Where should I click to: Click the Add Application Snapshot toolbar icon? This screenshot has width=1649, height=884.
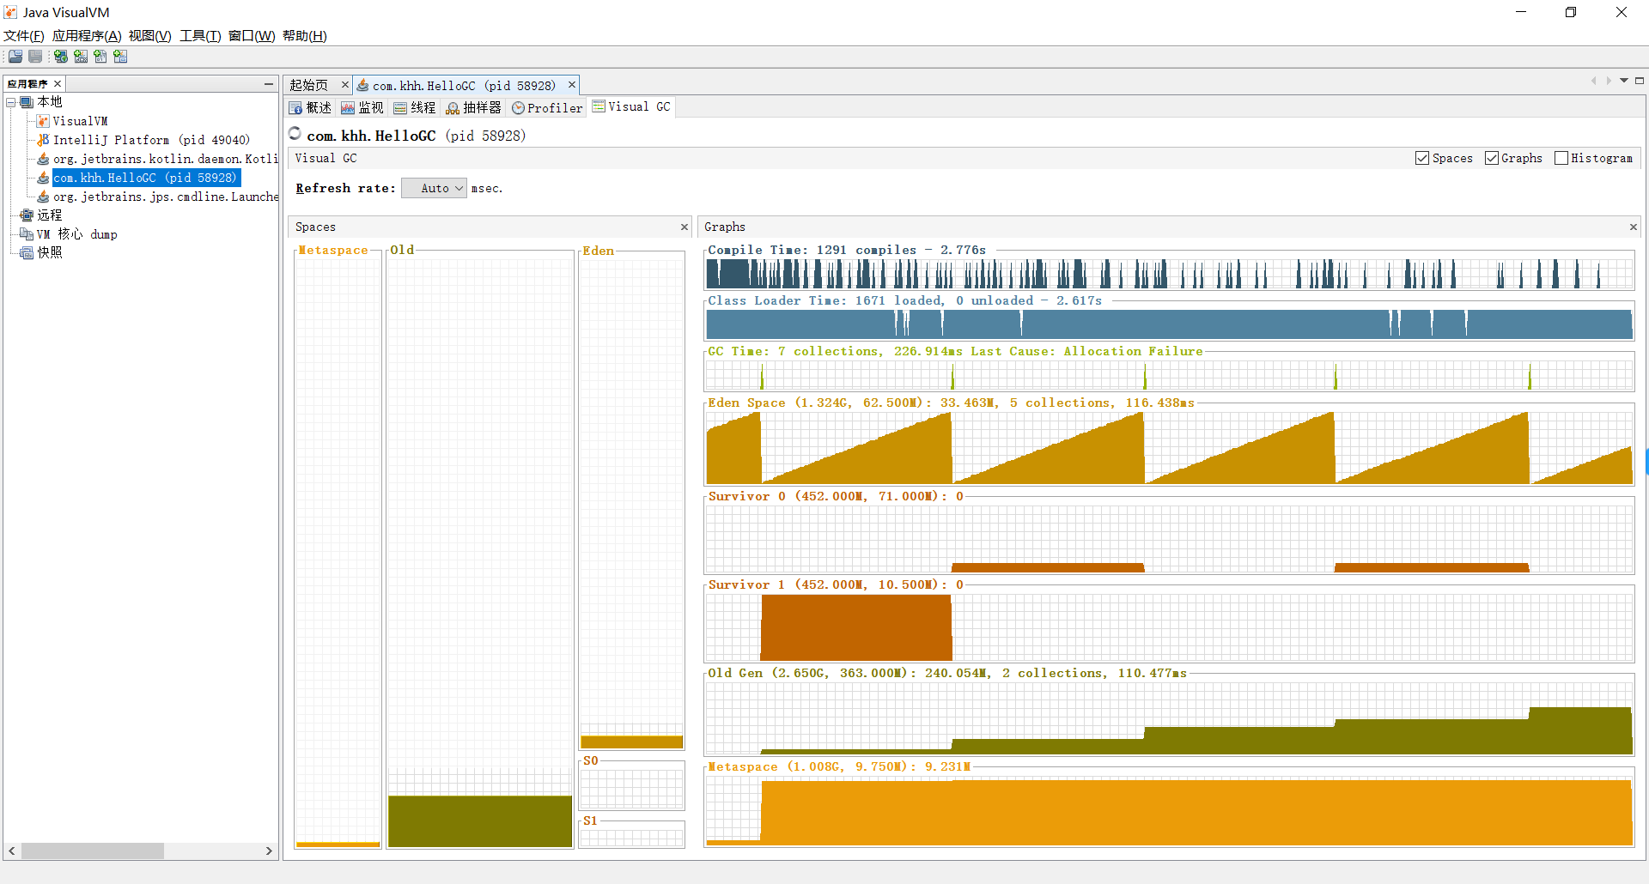[120, 57]
